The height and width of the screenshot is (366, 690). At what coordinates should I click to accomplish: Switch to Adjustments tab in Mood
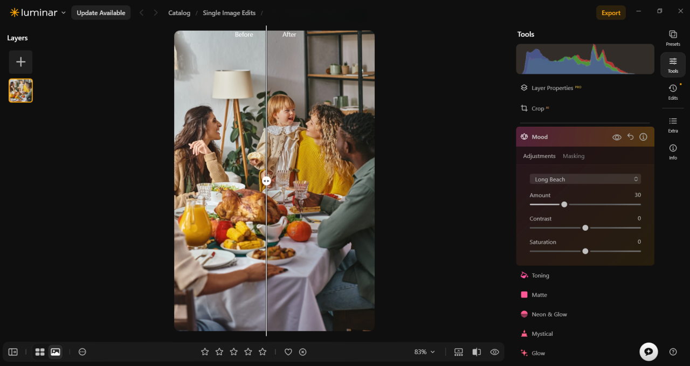point(539,156)
